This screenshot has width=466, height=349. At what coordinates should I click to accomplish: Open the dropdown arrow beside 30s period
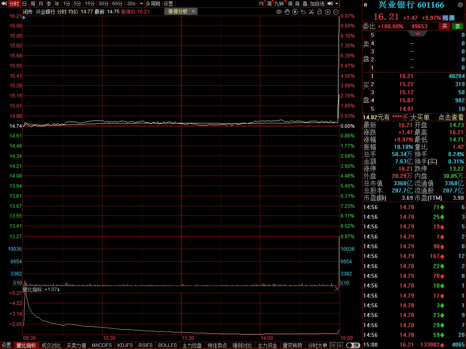click(141, 4)
